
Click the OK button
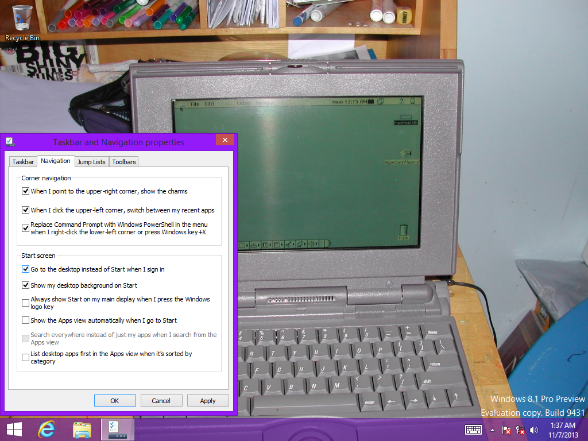tap(115, 400)
